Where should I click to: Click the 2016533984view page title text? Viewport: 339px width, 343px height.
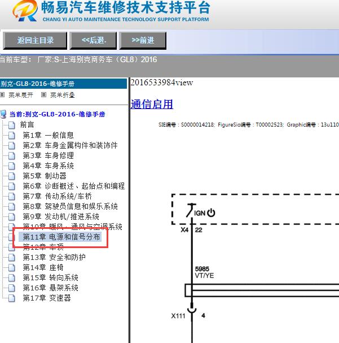coord(162,83)
